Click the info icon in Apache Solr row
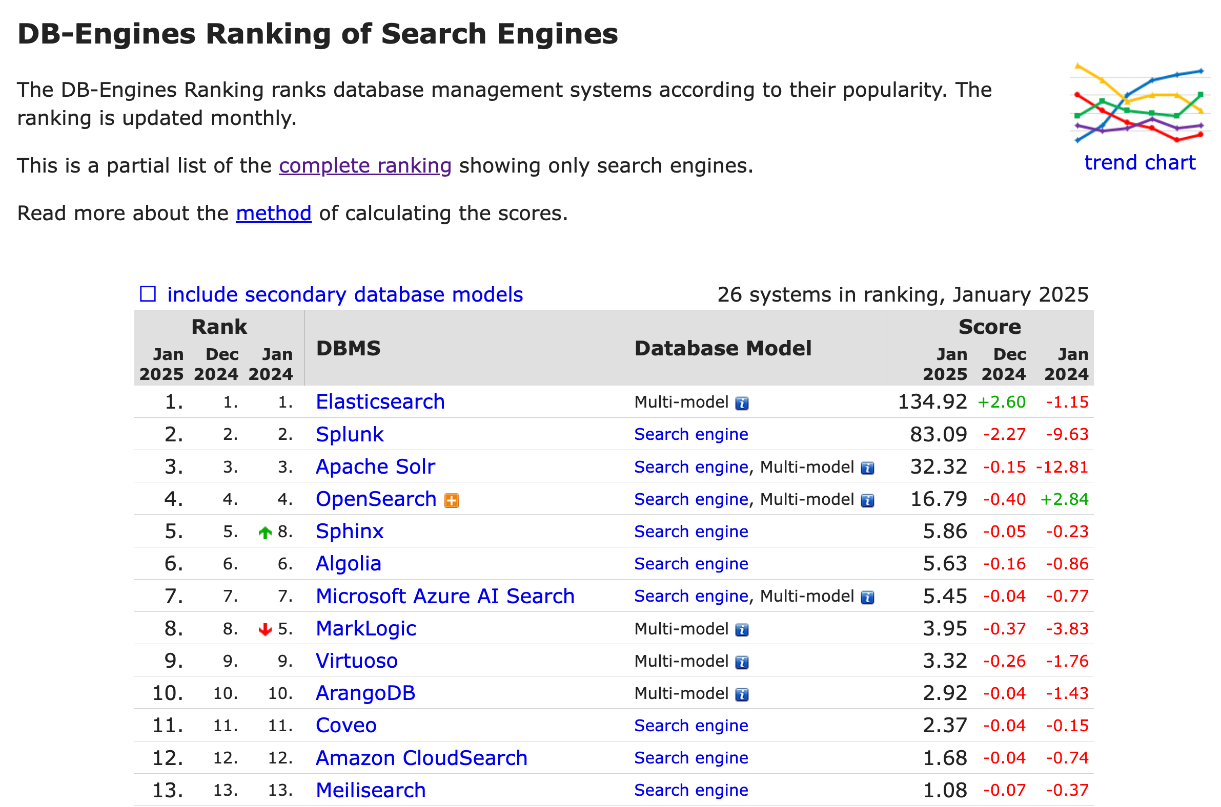This screenshot has height=807, width=1221. 867,468
